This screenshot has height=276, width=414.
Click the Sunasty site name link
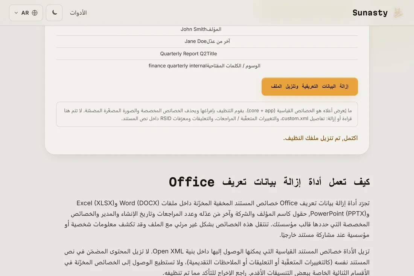point(370,13)
